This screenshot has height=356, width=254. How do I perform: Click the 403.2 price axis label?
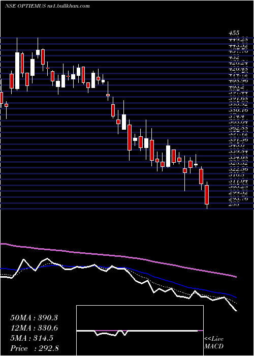[237, 87]
